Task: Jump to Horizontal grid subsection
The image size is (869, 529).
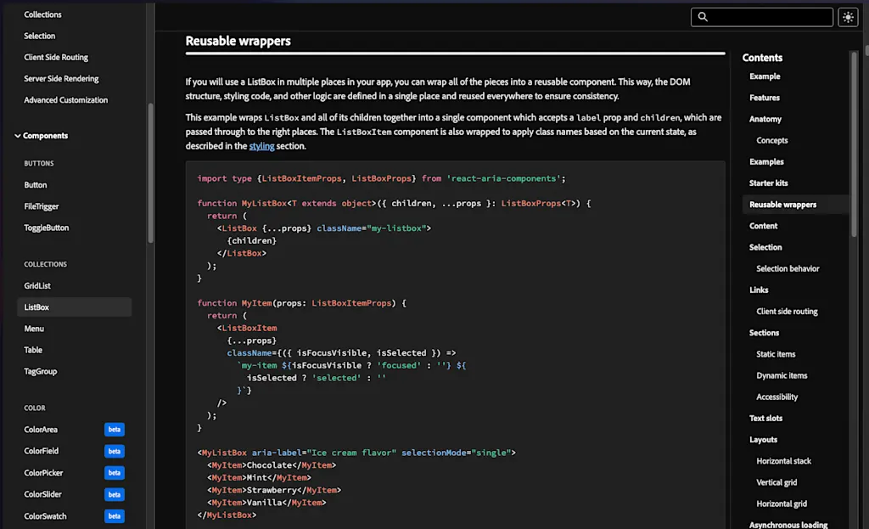Action: (782, 504)
